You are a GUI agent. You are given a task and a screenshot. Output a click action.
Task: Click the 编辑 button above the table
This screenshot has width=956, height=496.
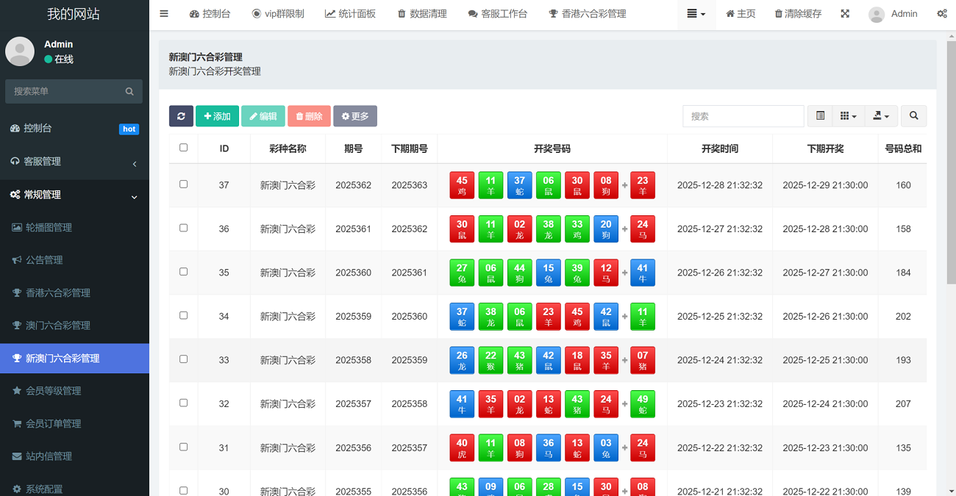(263, 115)
